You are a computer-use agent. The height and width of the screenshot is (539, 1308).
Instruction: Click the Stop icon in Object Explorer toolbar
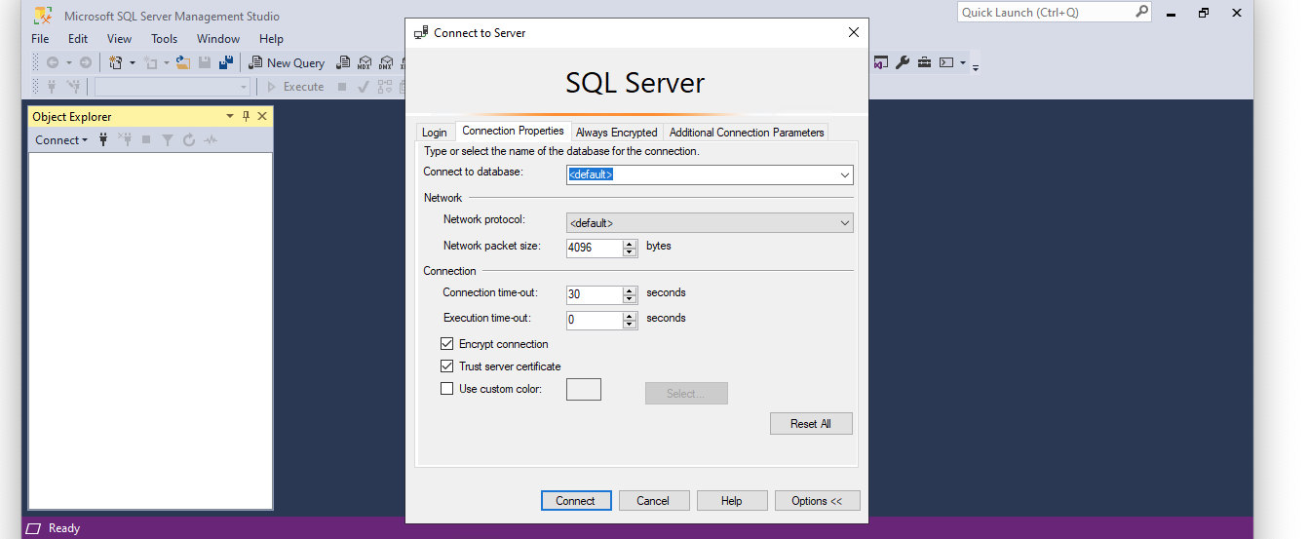tap(146, 140)
